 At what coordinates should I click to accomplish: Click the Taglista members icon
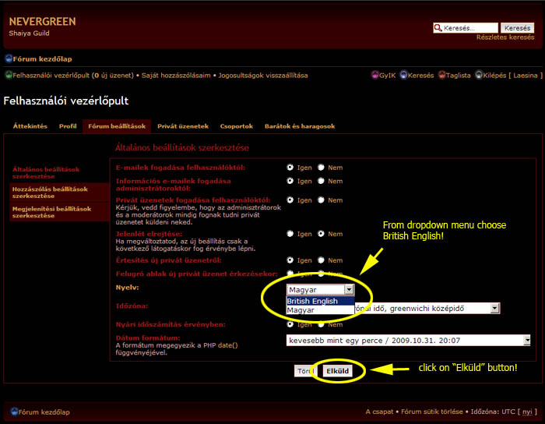[x=441, y=76]
